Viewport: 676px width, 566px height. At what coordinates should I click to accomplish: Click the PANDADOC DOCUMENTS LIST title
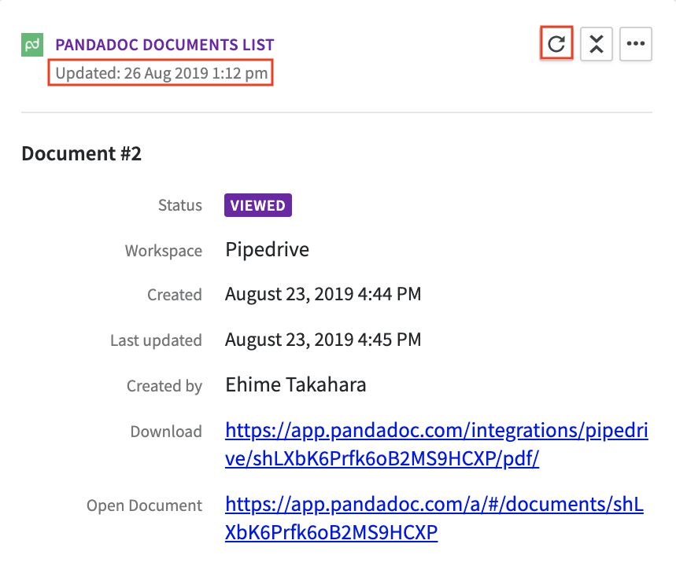pos(164,45)
